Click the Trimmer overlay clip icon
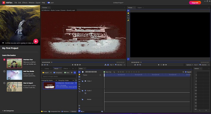This screenshot has height=114, width=211. [108, 65]
